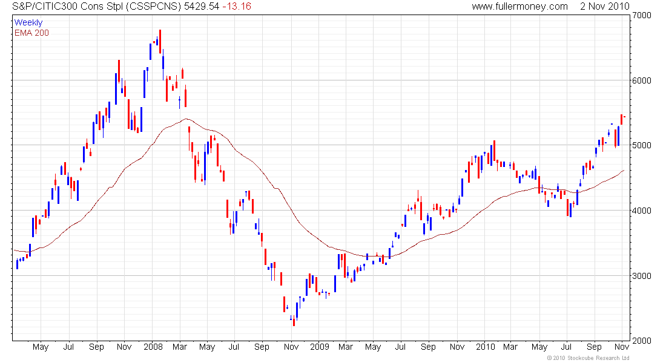The width and height of the screenshot is (666, 363).
Task: Click the 2010 marker on time axis
Action: (x=486, y=347)
